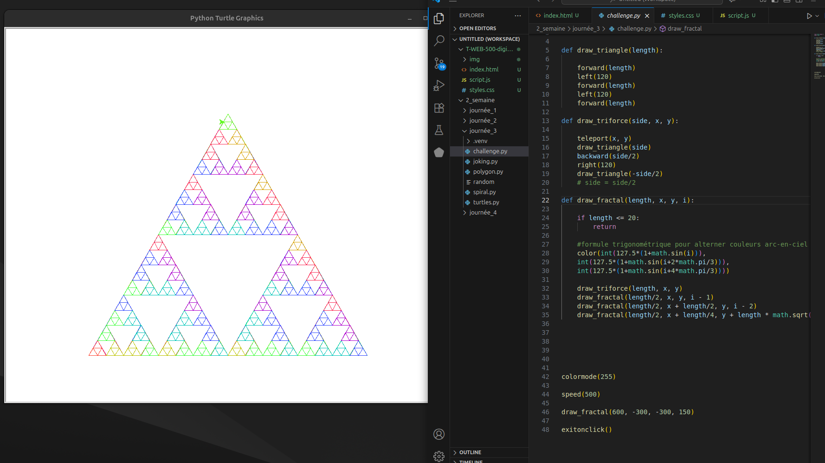
Task: Expand the OPEN EDITORS section
Action: 477,28
